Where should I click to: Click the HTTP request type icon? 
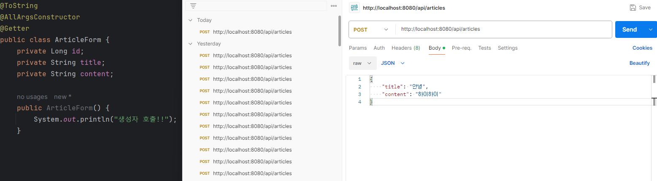[x=354, y=8]
